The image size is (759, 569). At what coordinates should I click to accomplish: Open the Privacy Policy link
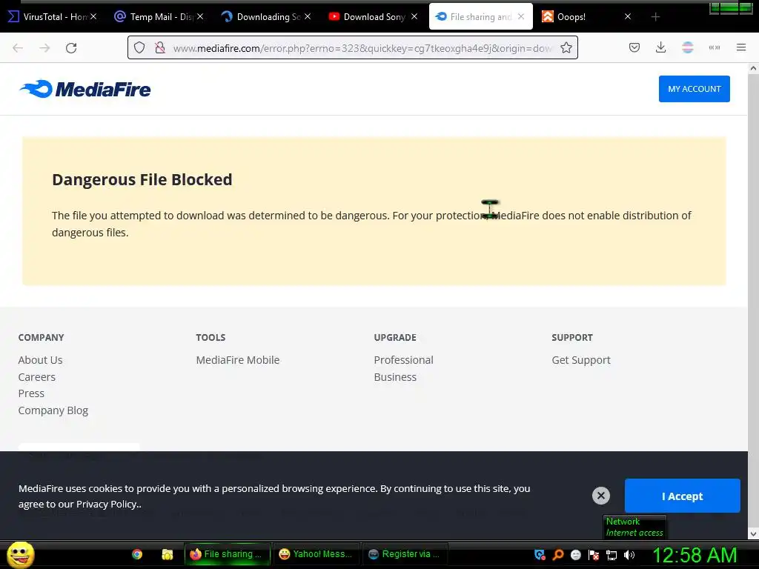point(106,504)
